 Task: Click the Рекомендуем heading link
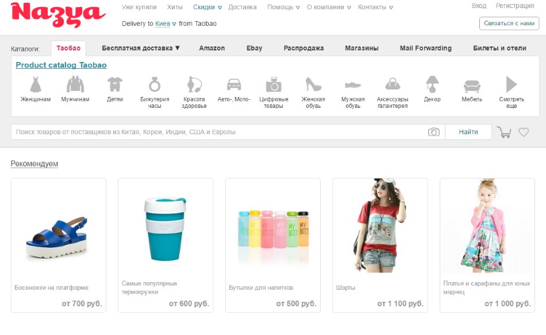pyautogui.click(x=34, y=163)
